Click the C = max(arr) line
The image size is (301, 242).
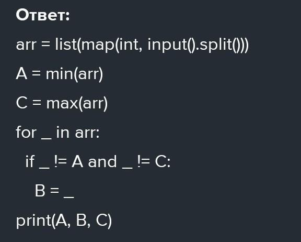click(62, 104)
